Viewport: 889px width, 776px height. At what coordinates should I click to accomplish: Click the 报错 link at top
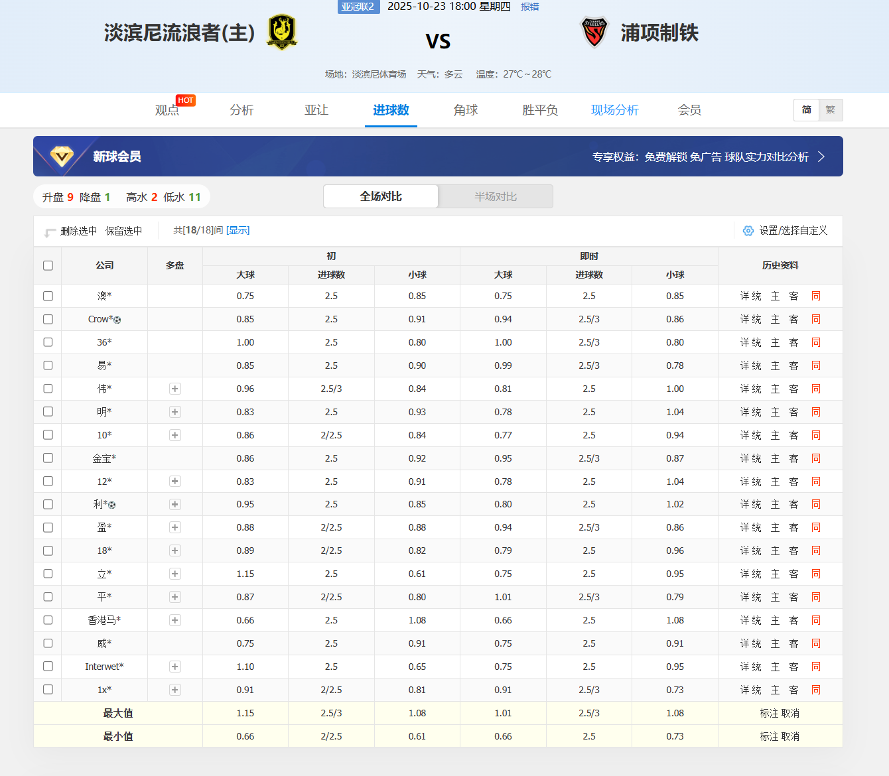pyautogui.click(x=530, y=7)
